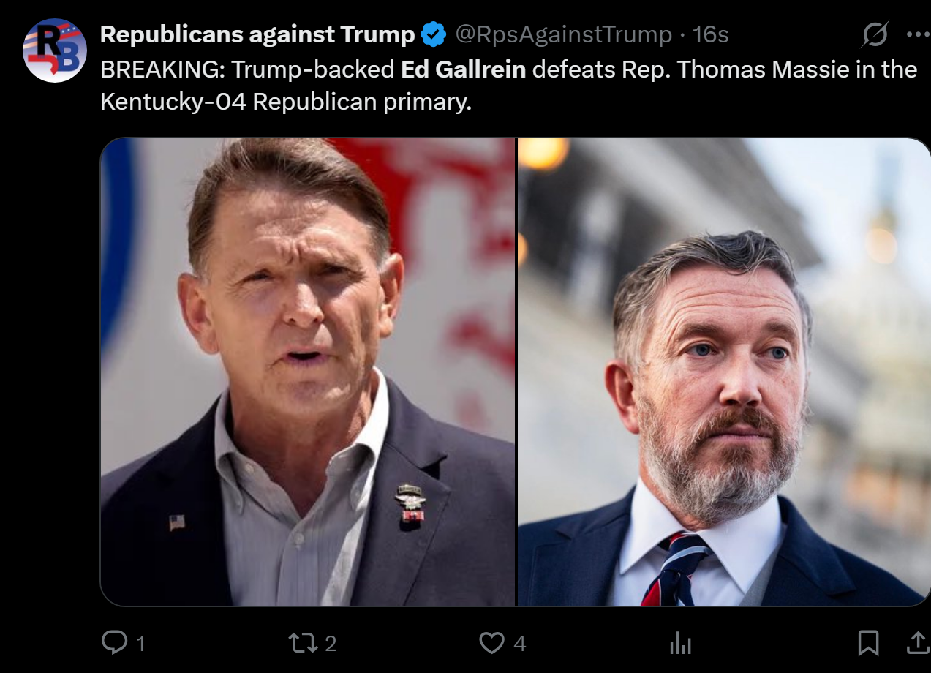Click the Grok slashed-circle icon

coord(875,34)
